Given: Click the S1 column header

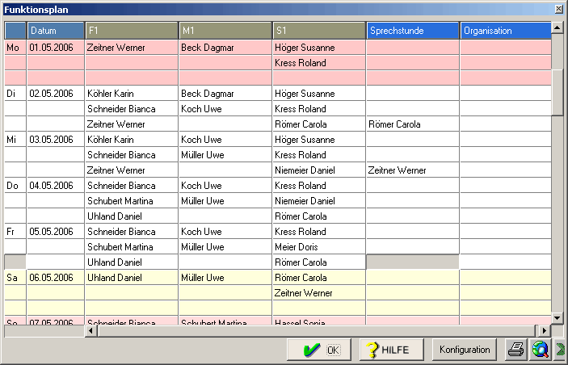Looking at the screenshot, I should point(319,31).
